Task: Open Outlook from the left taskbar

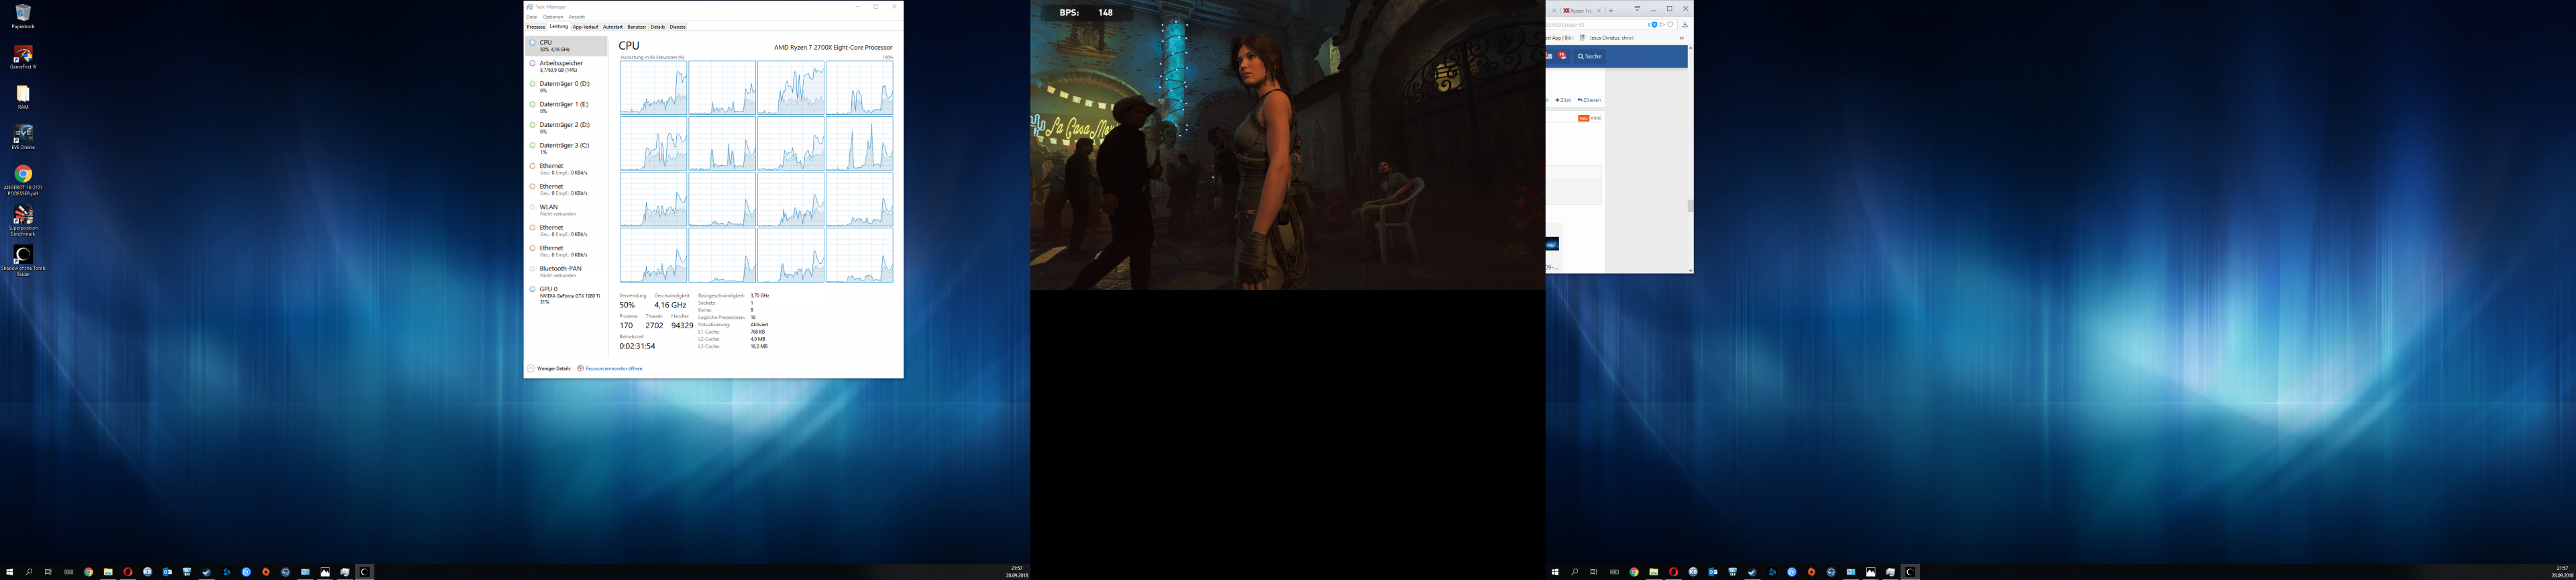Action: pyautogui.click(x=167, y=572)
